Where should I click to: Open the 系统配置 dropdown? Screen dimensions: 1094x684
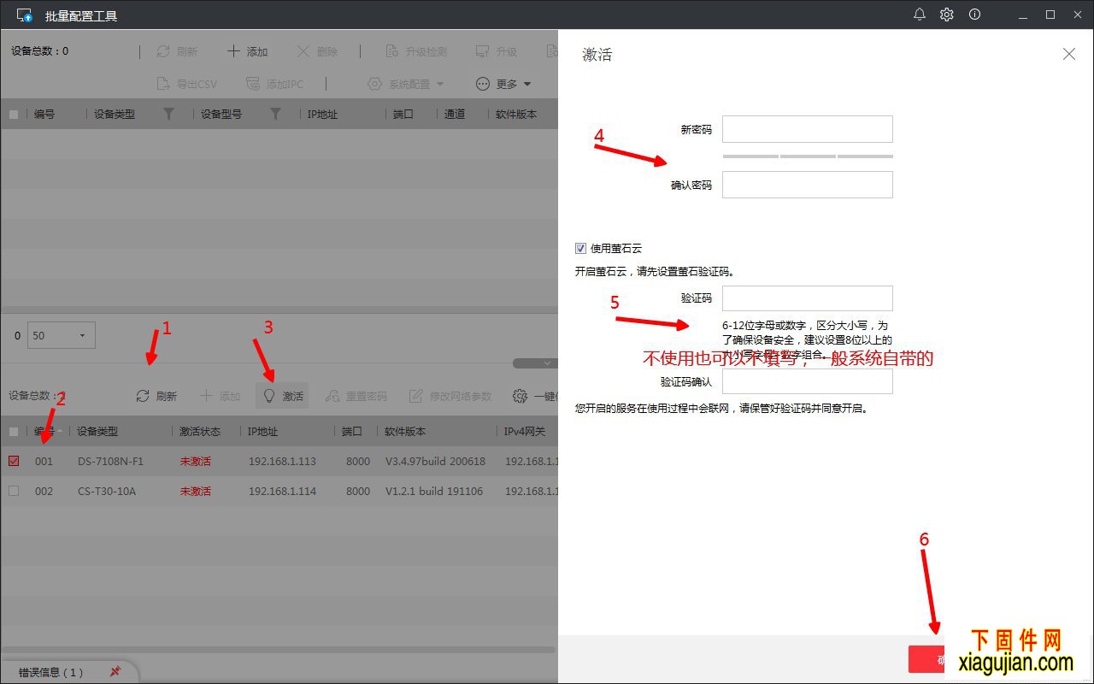coord(405,84)
